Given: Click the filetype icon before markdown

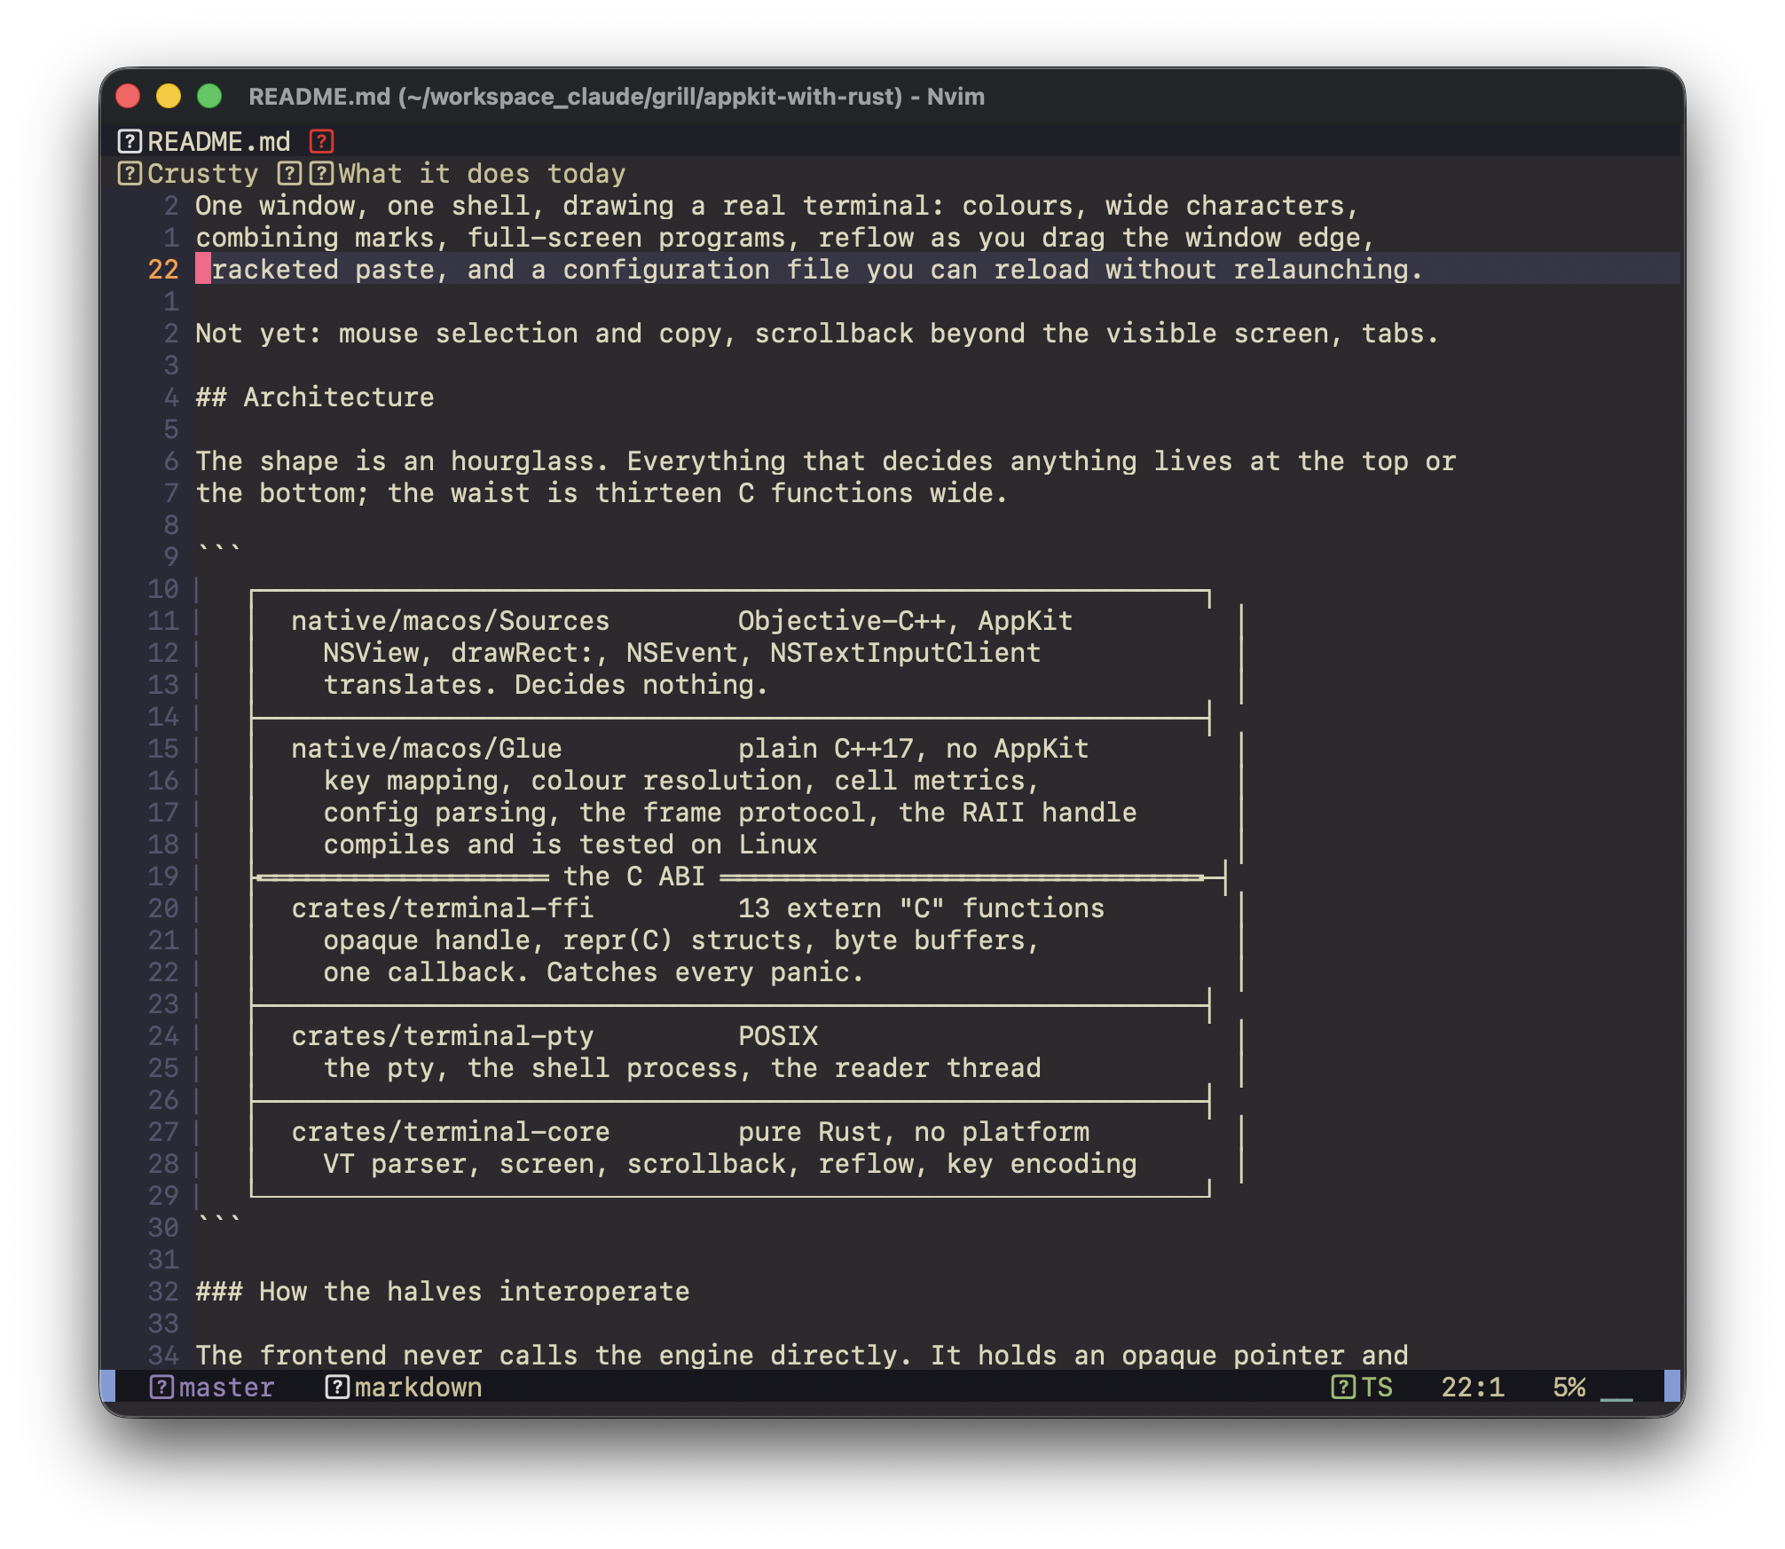Looking at the screenshot, I should coord(337,1387).
